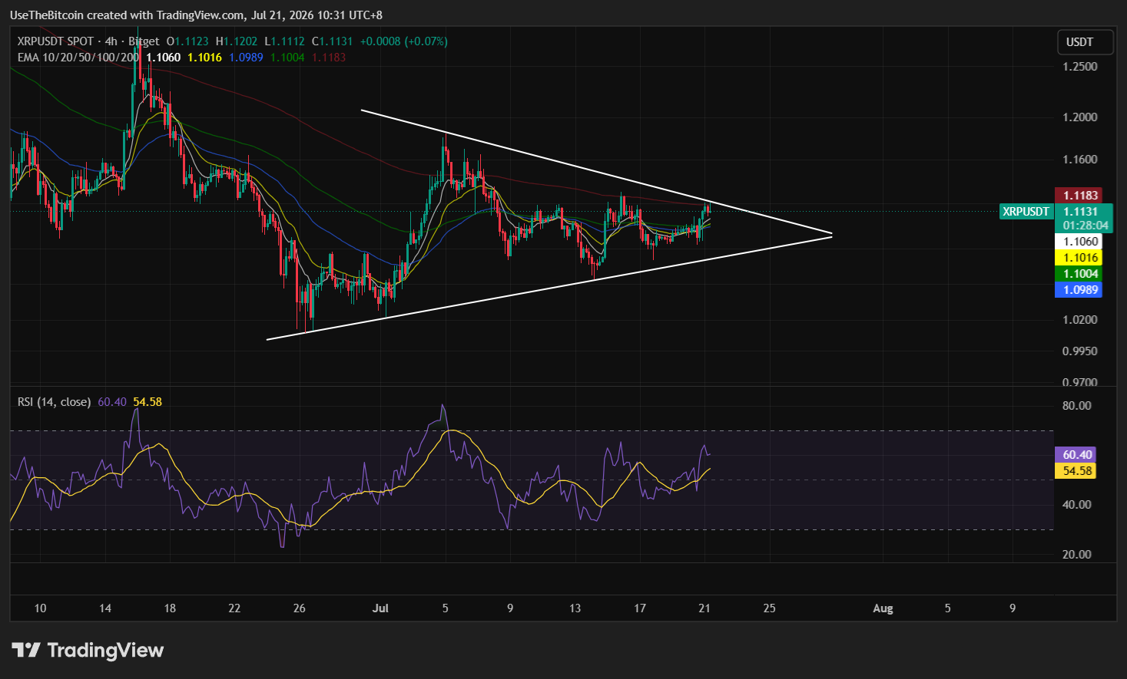Click the 1.0200 price axis tick

click(1079, 320)
